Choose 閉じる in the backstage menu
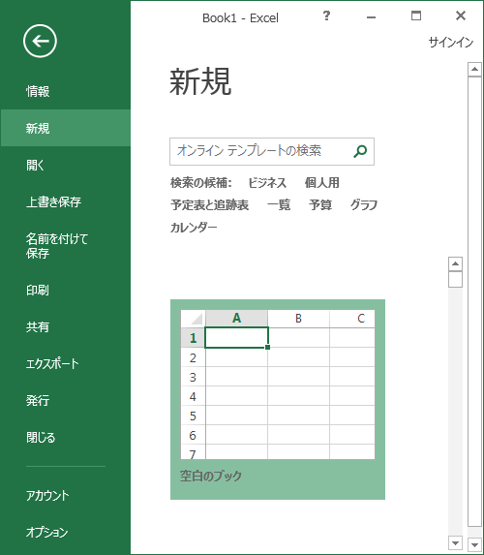The image size is (484, 555). point(41,438)
